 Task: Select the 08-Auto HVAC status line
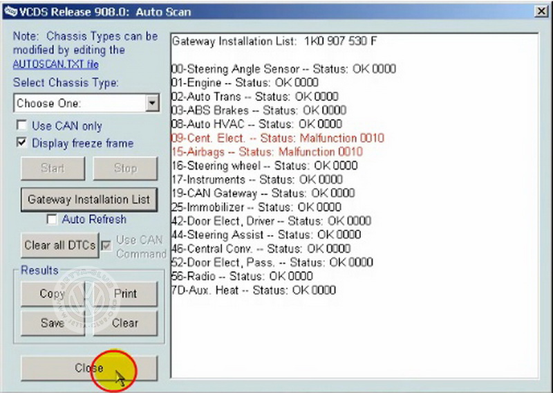(256, 124)
